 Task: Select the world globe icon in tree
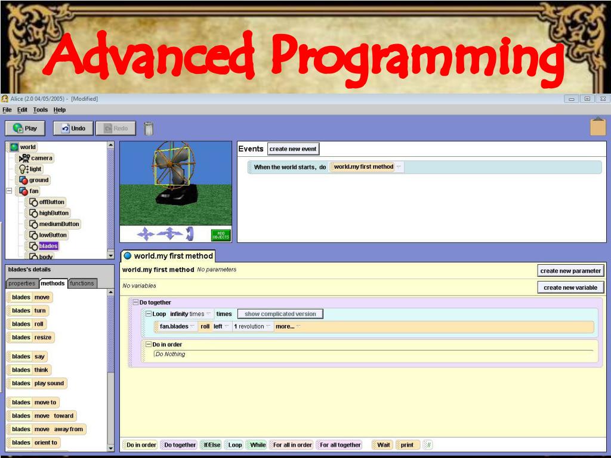(x=14, y=147)
